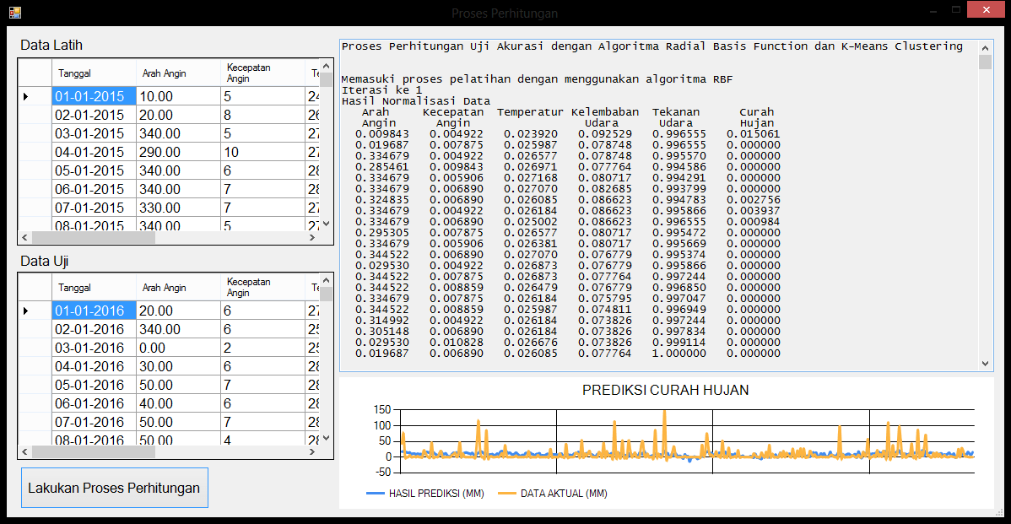1011x524 pixels.
Task: Click the application icon in title bar
Action: coord(14,13)
